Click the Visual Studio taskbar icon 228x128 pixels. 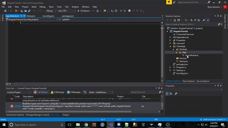click(110, 125)
